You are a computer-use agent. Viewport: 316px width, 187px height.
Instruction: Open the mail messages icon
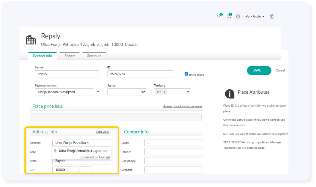coord(219,16)
